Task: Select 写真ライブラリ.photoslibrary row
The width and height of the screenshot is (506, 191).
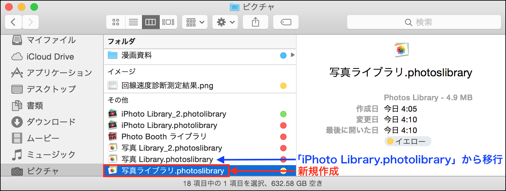Action: pyautogui.click(x=200, y=171)
